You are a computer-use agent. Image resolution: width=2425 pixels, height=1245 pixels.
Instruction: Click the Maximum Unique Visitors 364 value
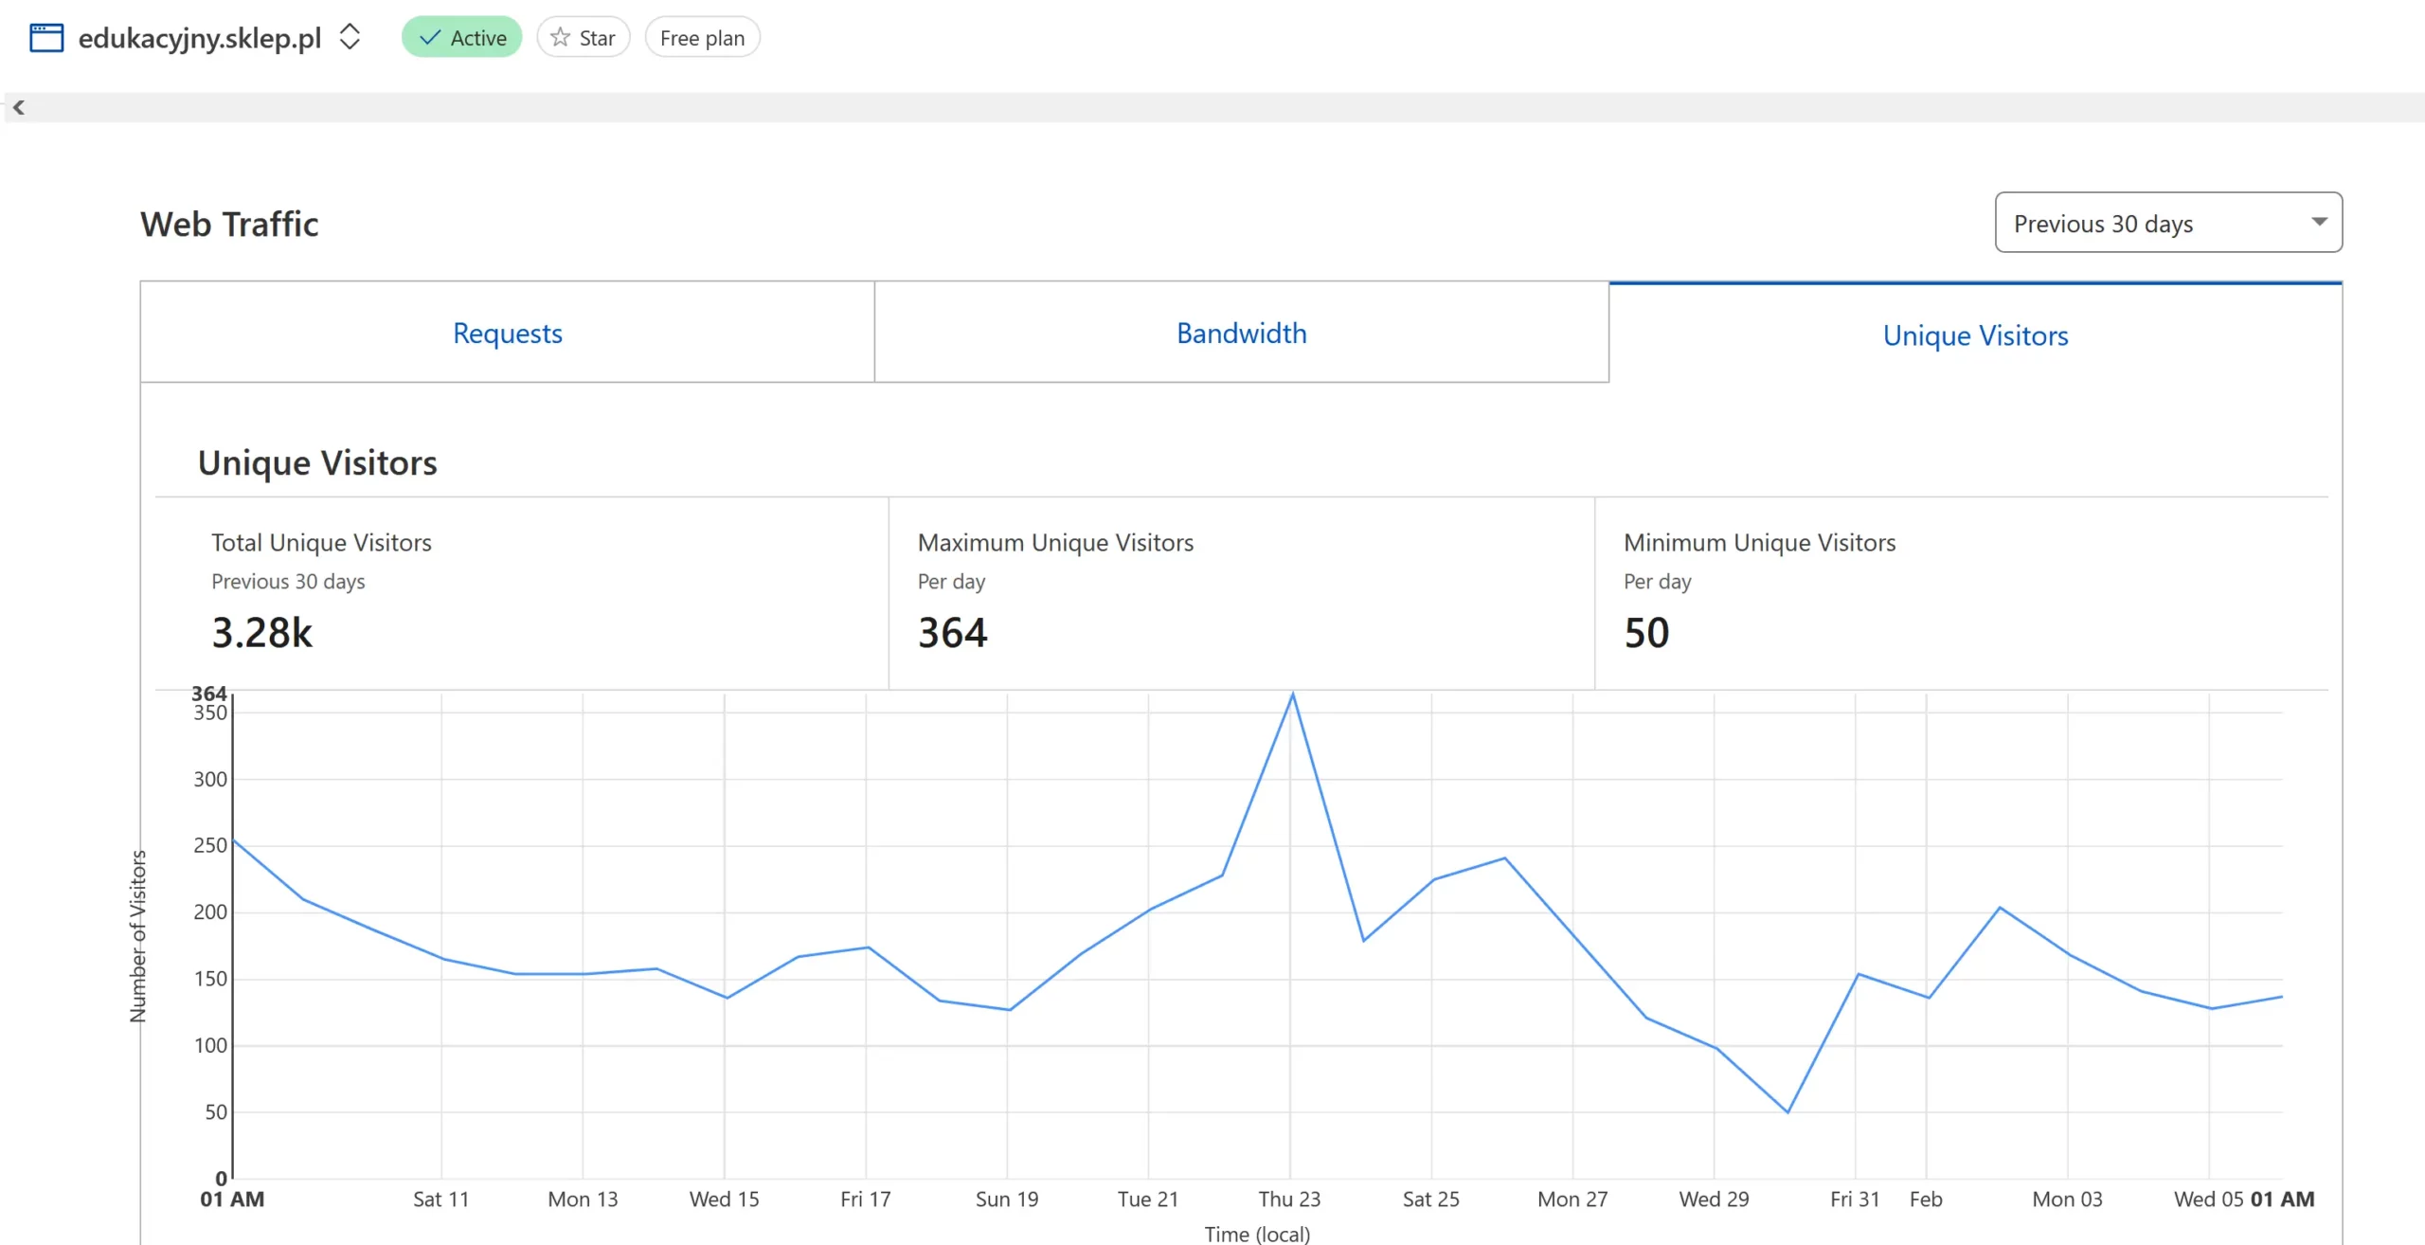[x=952, y=633]
